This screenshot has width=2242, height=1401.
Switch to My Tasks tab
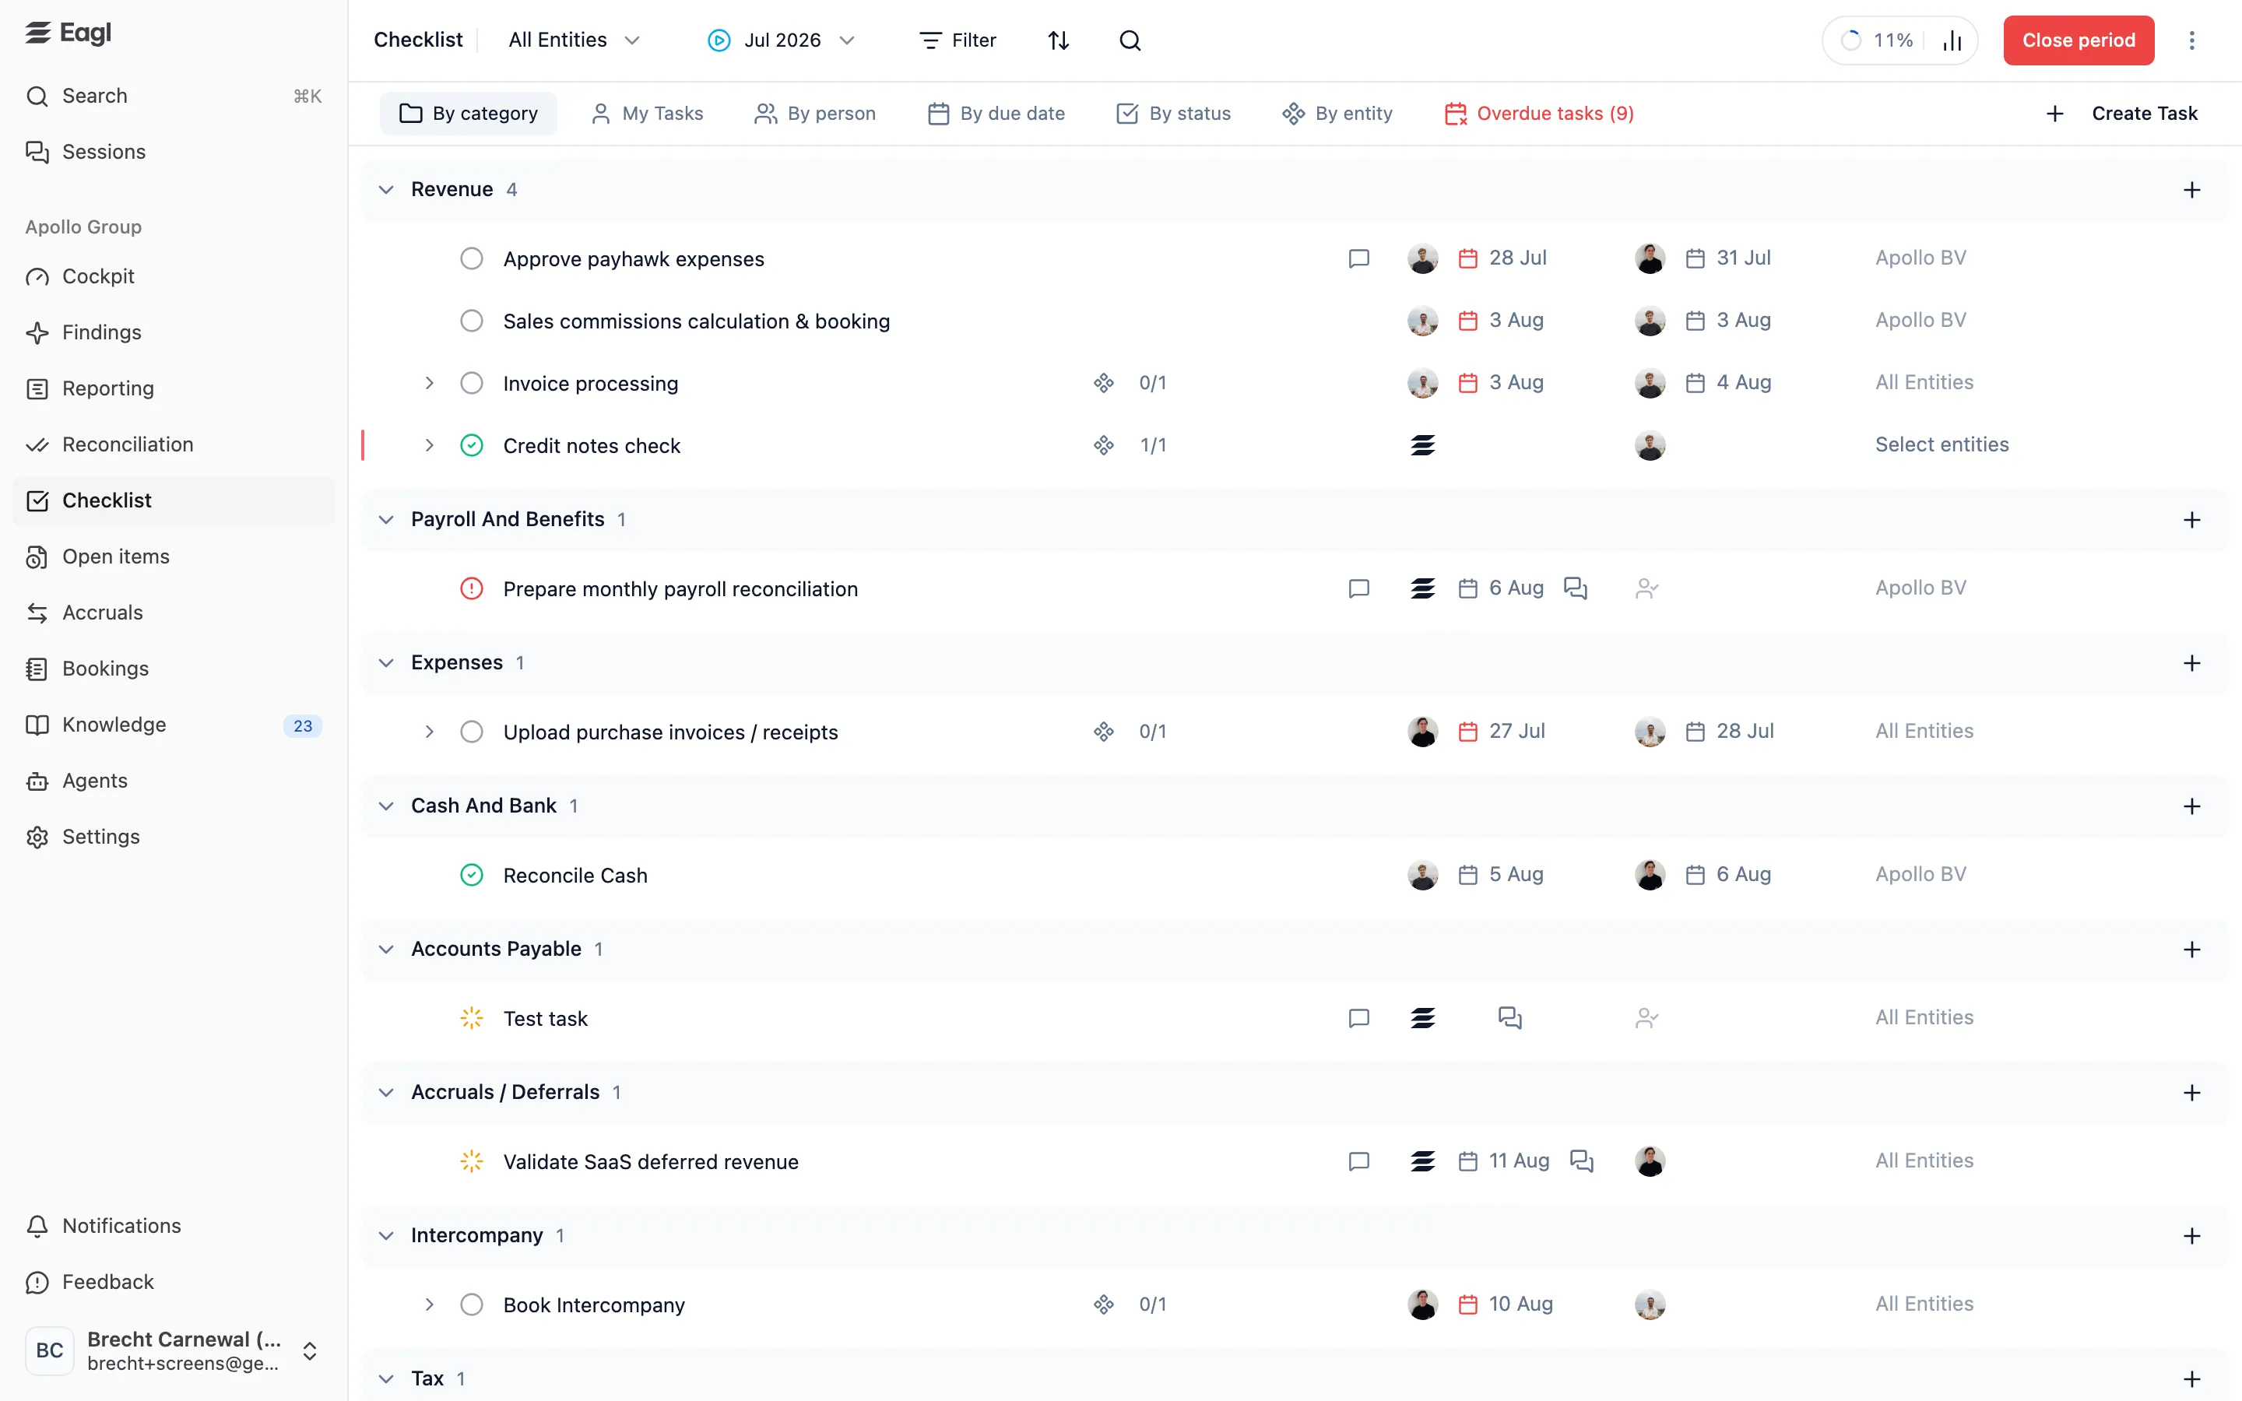pyautogui.click(x=647, y=114)
